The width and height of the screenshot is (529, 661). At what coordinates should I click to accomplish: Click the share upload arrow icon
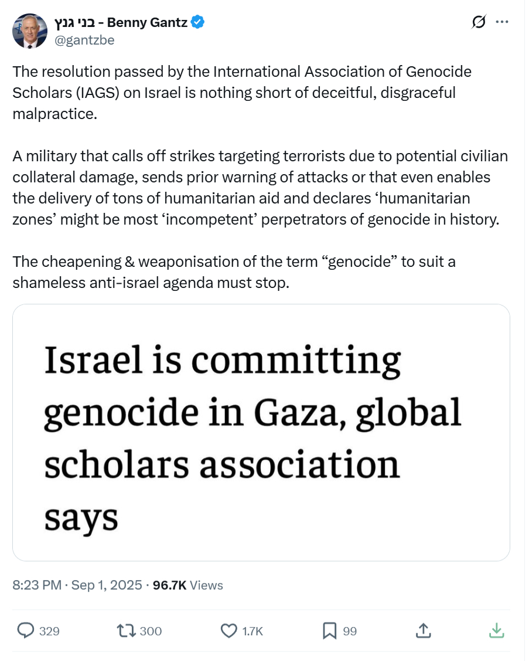pos(423,631)
